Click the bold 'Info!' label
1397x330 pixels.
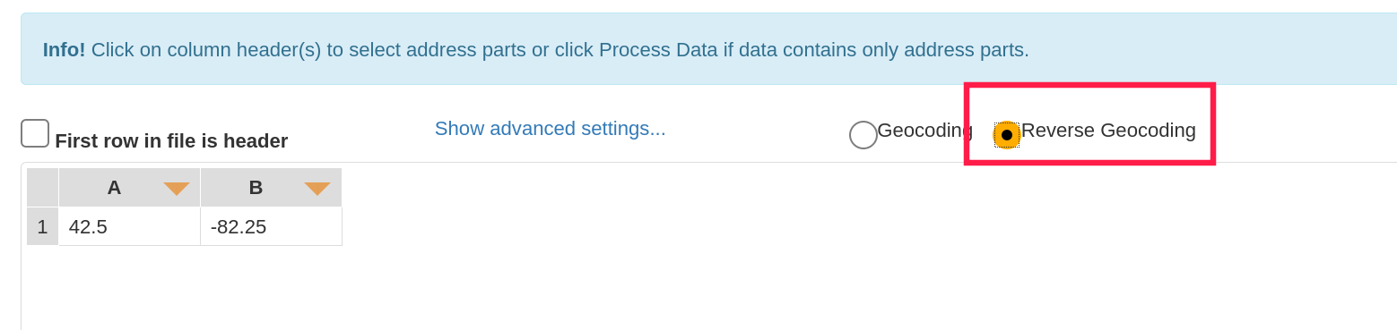tap(65, 50)
